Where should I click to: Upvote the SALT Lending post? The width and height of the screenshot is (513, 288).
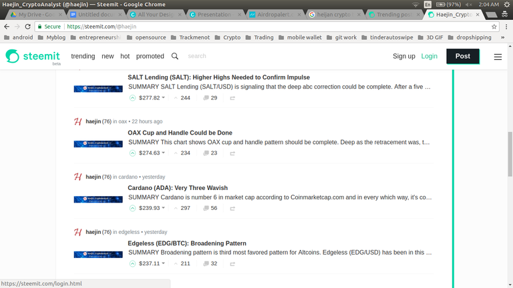click(x=132, y=97)
